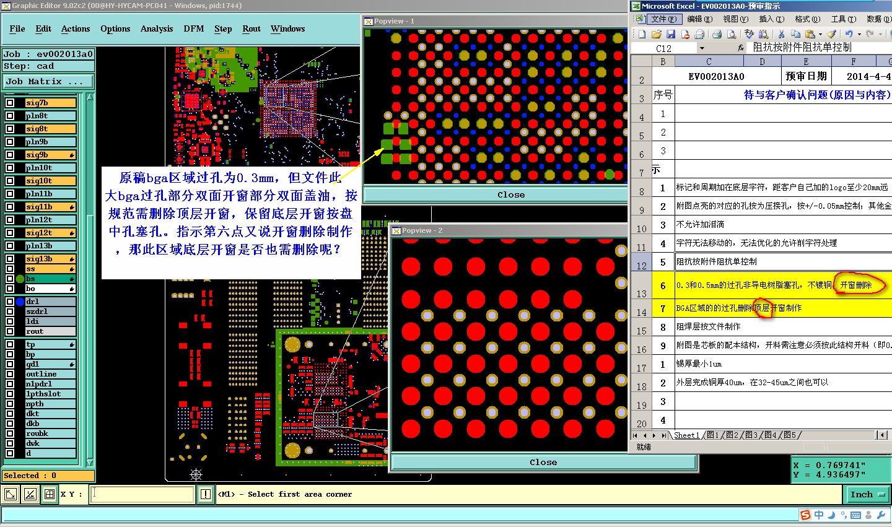Open the Undo history dropdown arrow in Excel
The image size is (892, 527).
pos(859,34)
